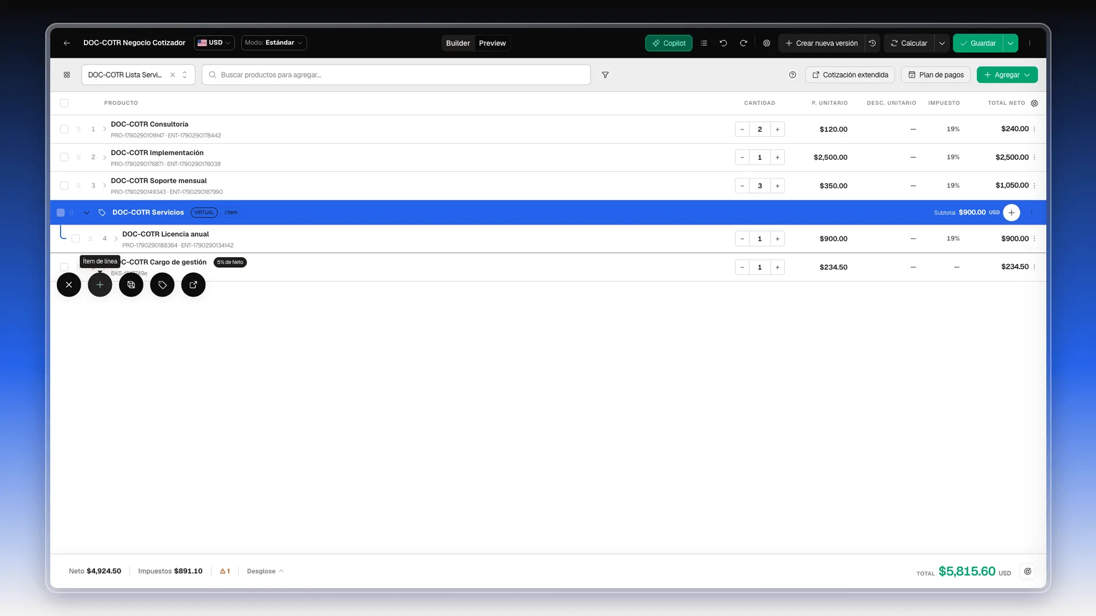Check the DOC-COTR Servicios group checkbox

point(61,213)
